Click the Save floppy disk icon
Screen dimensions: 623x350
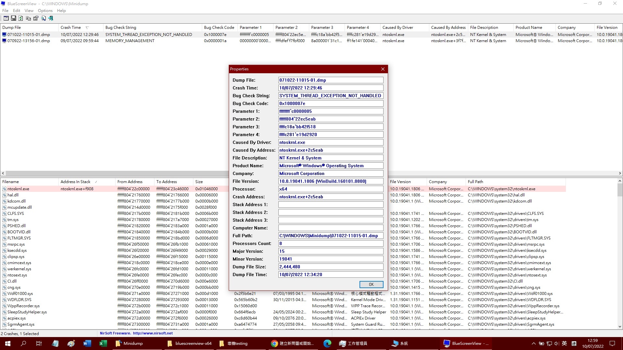(13, 18)
